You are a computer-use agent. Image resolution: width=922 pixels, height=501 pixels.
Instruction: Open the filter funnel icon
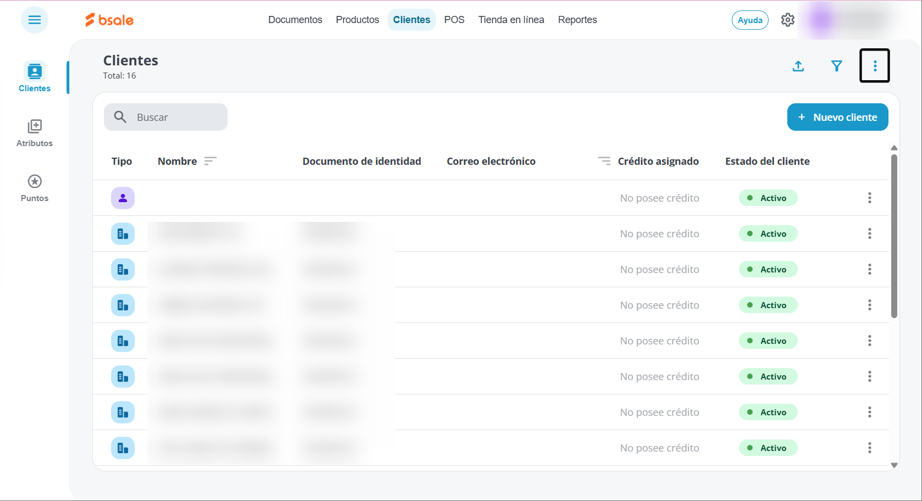[837, 66]
